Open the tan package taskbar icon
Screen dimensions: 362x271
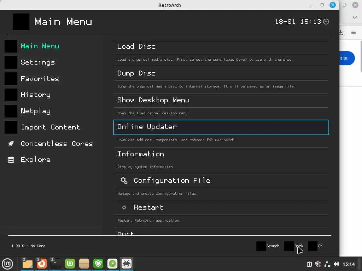[x=84, y=264]
